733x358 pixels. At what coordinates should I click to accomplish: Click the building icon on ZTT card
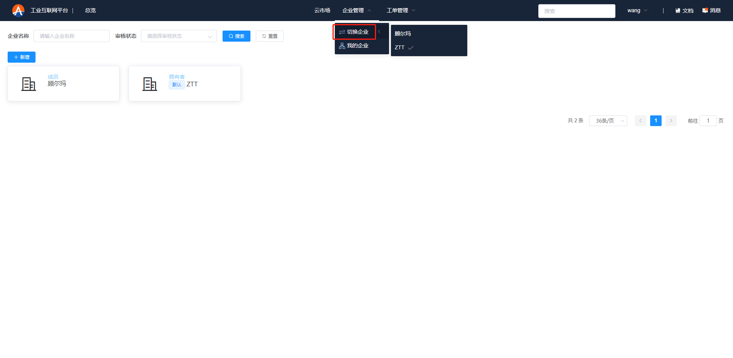[150, 84]
